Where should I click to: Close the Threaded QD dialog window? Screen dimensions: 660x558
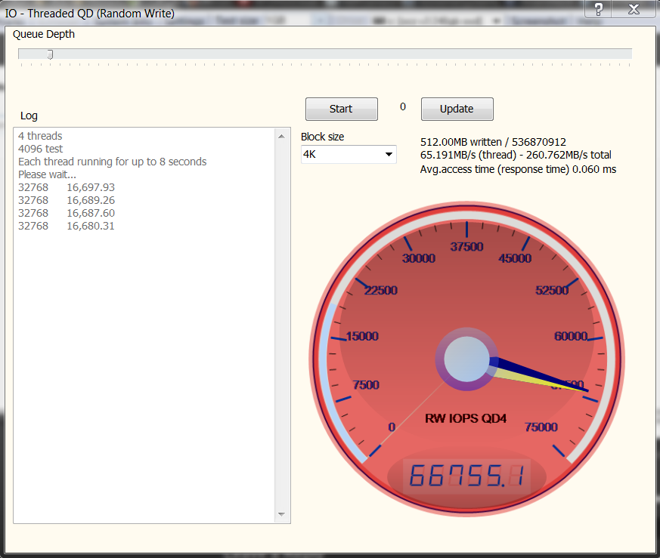pyautogui.click(x=634, y=8)
